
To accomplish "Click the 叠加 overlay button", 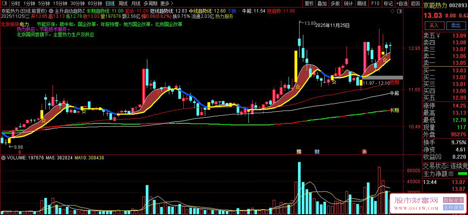I will click(x=322, y=4).
